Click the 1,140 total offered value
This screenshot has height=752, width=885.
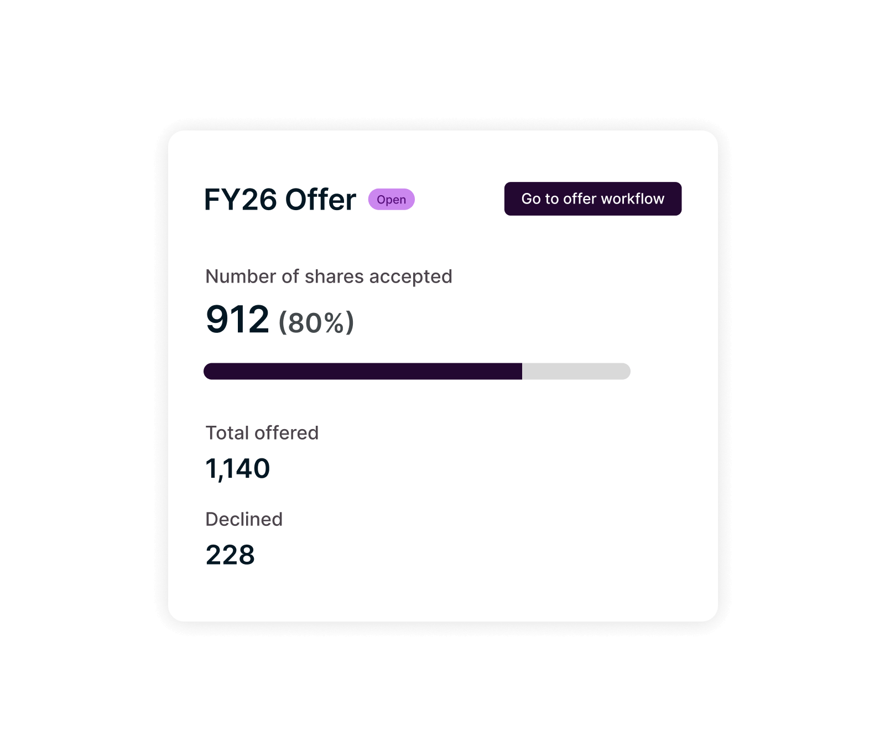(x=237, y=469)
